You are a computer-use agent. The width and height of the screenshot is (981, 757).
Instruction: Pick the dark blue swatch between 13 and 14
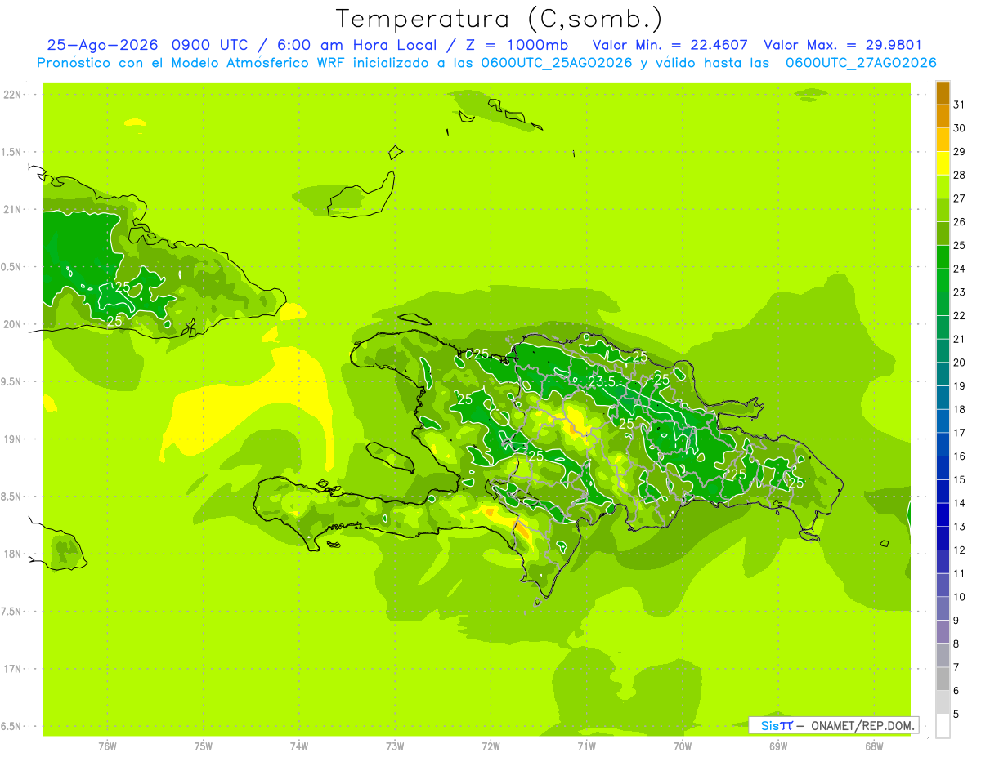[943, 514]
